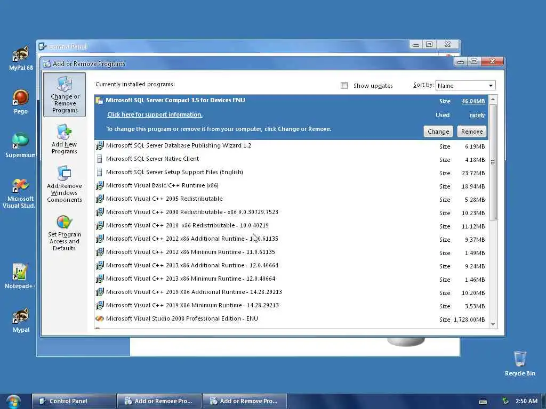546x409 pixels.
Task: Select Microsoft SQL Server Setup Support Files (English)
Action: pos(291,173)
